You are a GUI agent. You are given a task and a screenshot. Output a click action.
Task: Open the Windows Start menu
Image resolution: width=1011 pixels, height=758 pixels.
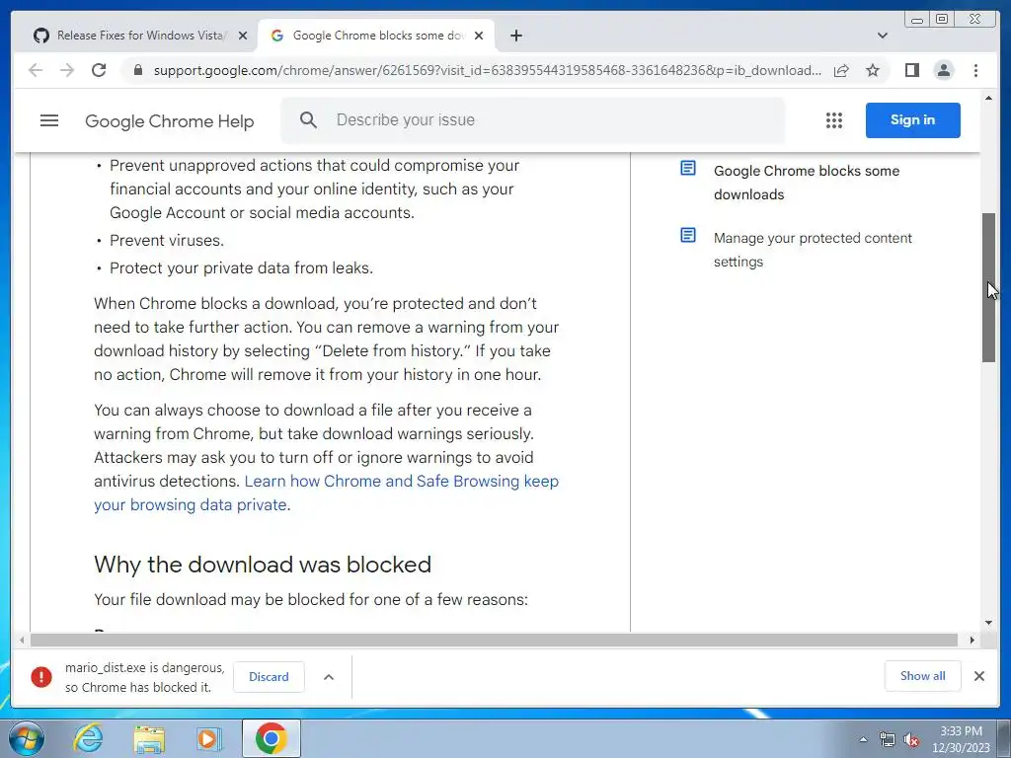pyautogui.click(x=27, y=738)
